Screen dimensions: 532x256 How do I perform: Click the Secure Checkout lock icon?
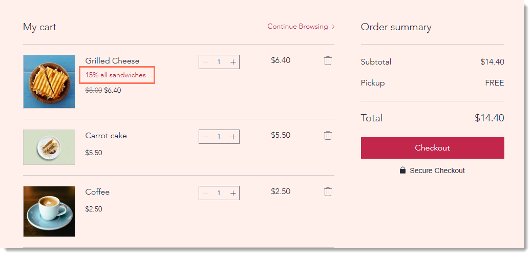[x=402, y=170]
